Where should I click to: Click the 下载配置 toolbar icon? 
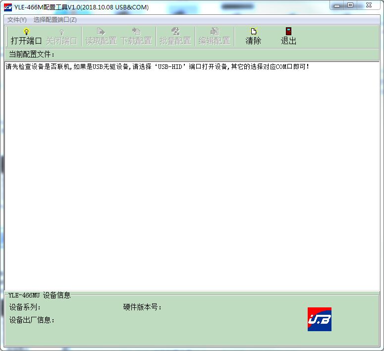[136, 32]
